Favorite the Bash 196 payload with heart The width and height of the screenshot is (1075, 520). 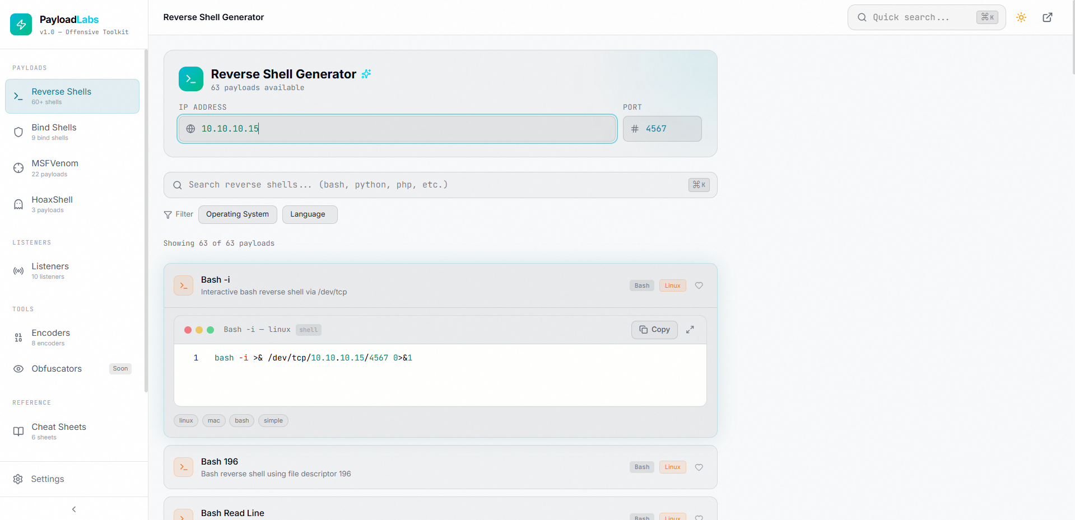[x=699, y=467]
